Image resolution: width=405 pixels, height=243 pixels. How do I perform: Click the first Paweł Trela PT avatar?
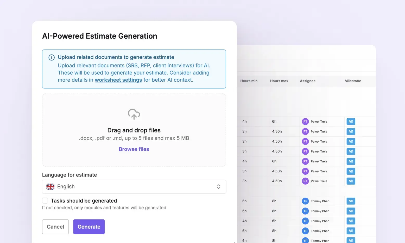(305, 121)
